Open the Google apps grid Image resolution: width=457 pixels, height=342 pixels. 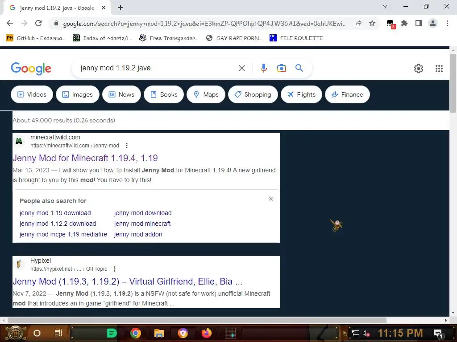[x=439, y=68]
